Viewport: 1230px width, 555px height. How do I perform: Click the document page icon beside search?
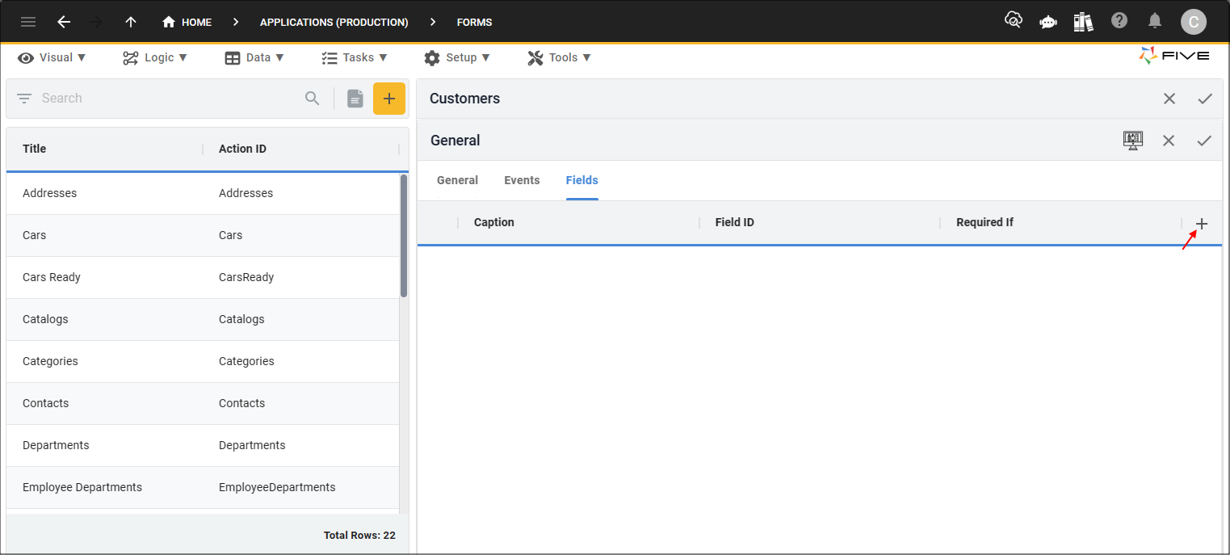pos(355,99)
